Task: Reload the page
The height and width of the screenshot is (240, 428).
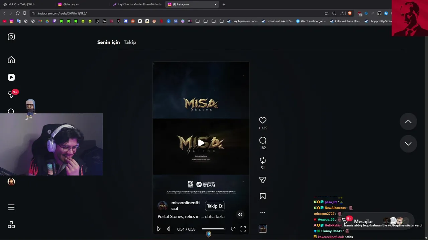Action: click(x=18, y=13)
